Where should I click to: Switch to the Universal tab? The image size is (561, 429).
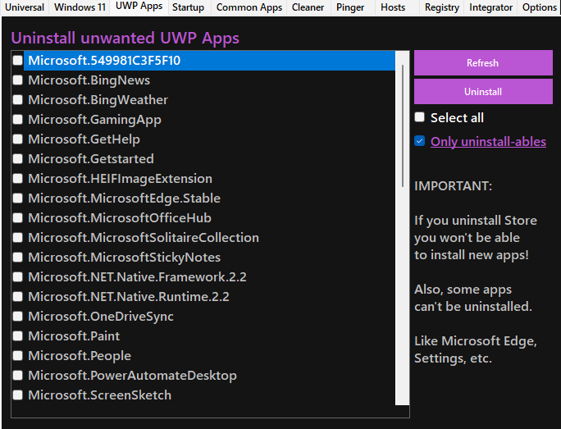(x=25, y=7)
